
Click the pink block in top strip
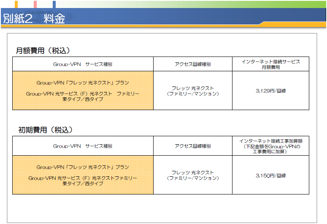pos(35,5)
